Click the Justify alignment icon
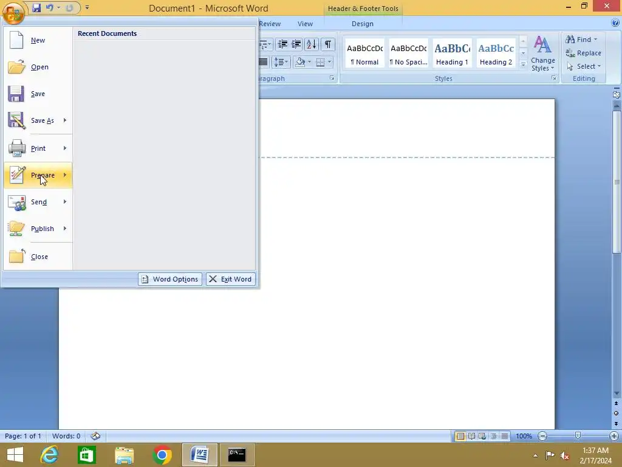The image size is (622, 467). (263, 62)
